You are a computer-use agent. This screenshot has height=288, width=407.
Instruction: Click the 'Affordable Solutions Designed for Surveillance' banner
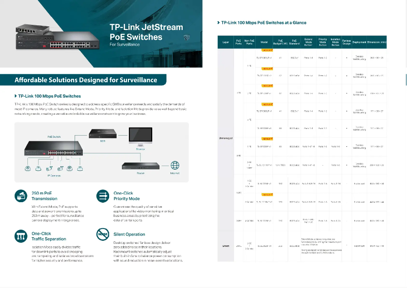click(85, 80)
